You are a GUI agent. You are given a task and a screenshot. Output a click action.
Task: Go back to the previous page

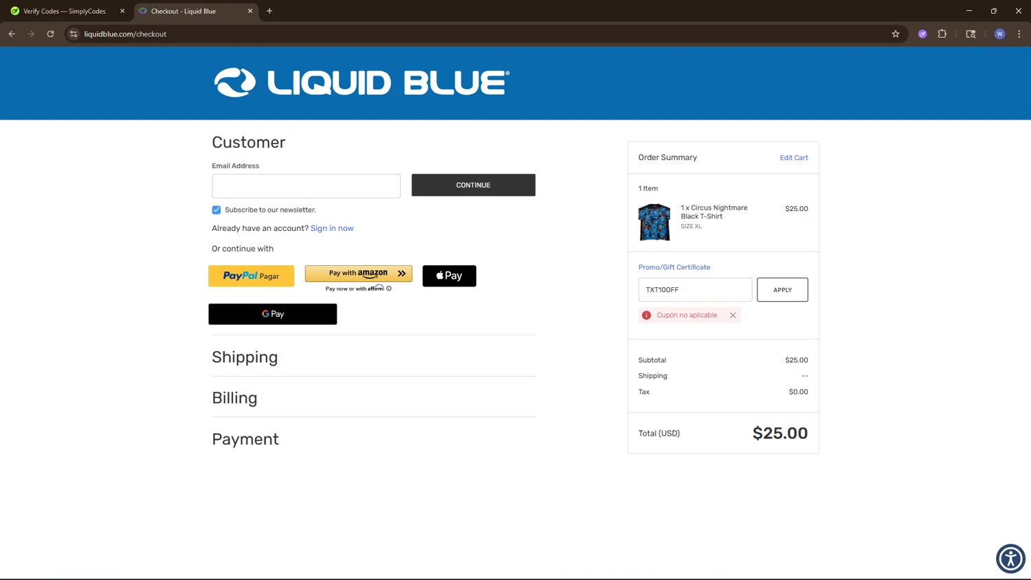[x=12, y=34]
